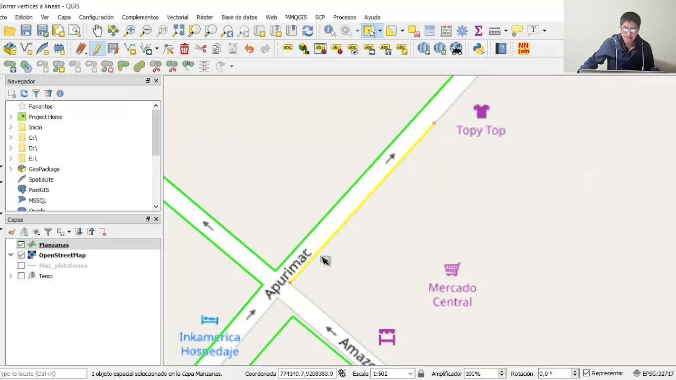Image resolution: width=676 pixels, height=380 pixels.
Task: Collapse the OpenStreetMap layer entry
Action: [11, 255]
